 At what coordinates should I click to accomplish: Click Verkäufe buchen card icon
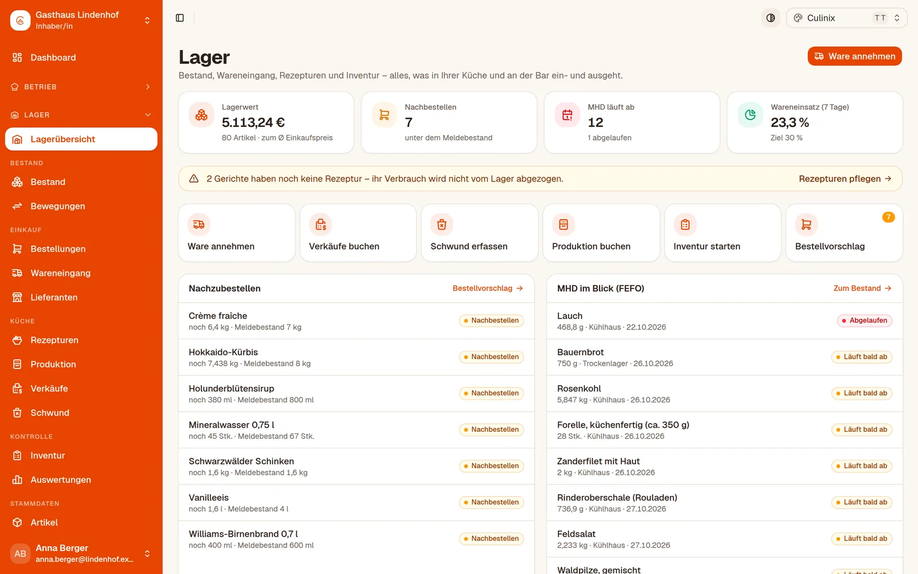[x=321, y=224]
